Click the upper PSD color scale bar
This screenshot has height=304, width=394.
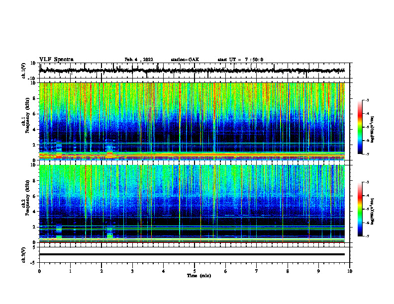click(360, 127)
